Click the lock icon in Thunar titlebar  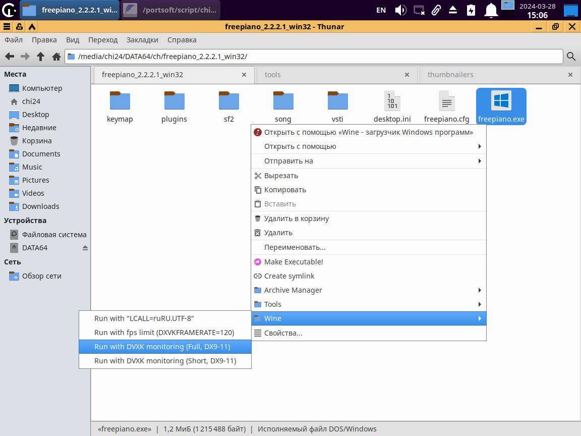(19, 27)
